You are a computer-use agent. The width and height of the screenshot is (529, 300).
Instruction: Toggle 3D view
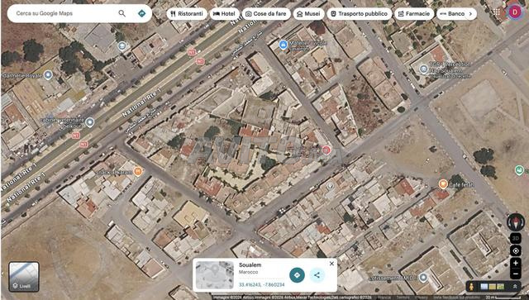click(516, 238)
